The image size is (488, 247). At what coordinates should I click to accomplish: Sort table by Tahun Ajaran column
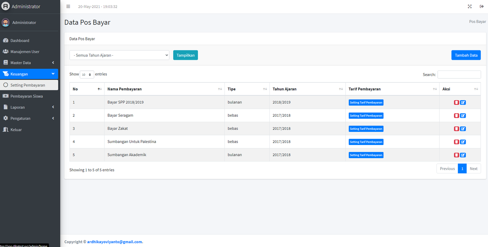pos(307,89)
